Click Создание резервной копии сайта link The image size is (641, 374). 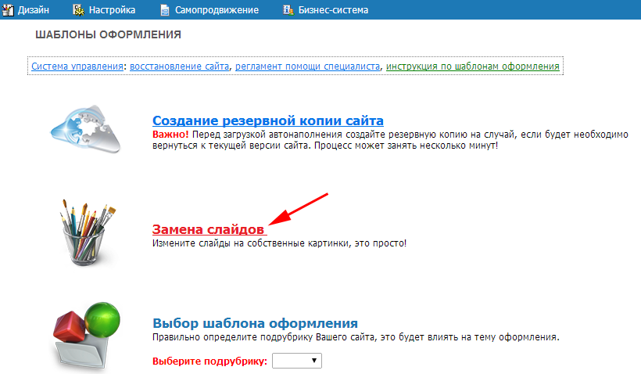(x=268, y=120)
